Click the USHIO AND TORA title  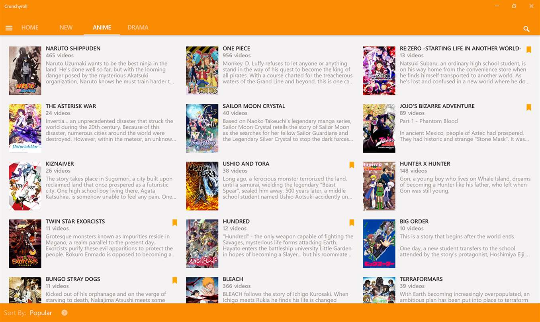246,164
